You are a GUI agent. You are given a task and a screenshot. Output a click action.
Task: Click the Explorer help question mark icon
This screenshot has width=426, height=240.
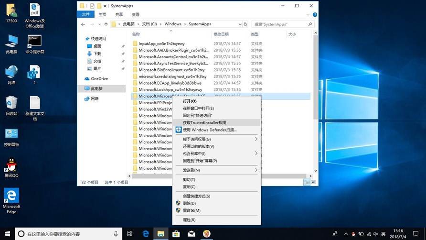(x=315, y=15)
